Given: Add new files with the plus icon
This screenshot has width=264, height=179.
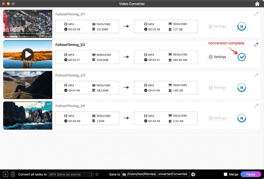Looking at the screenshot, I should (5, 174).
